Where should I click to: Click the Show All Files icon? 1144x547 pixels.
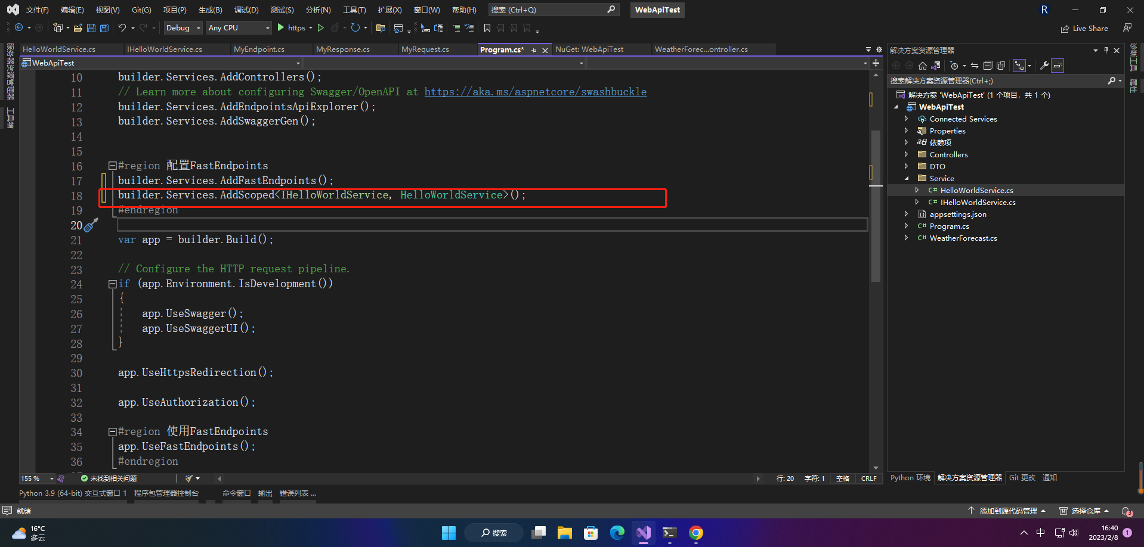pyautogui.click(x=1001, y=66)
